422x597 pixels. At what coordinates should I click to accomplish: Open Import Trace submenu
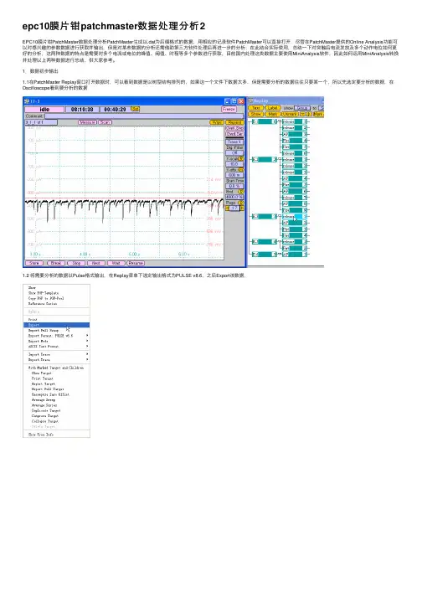[56, 354]
